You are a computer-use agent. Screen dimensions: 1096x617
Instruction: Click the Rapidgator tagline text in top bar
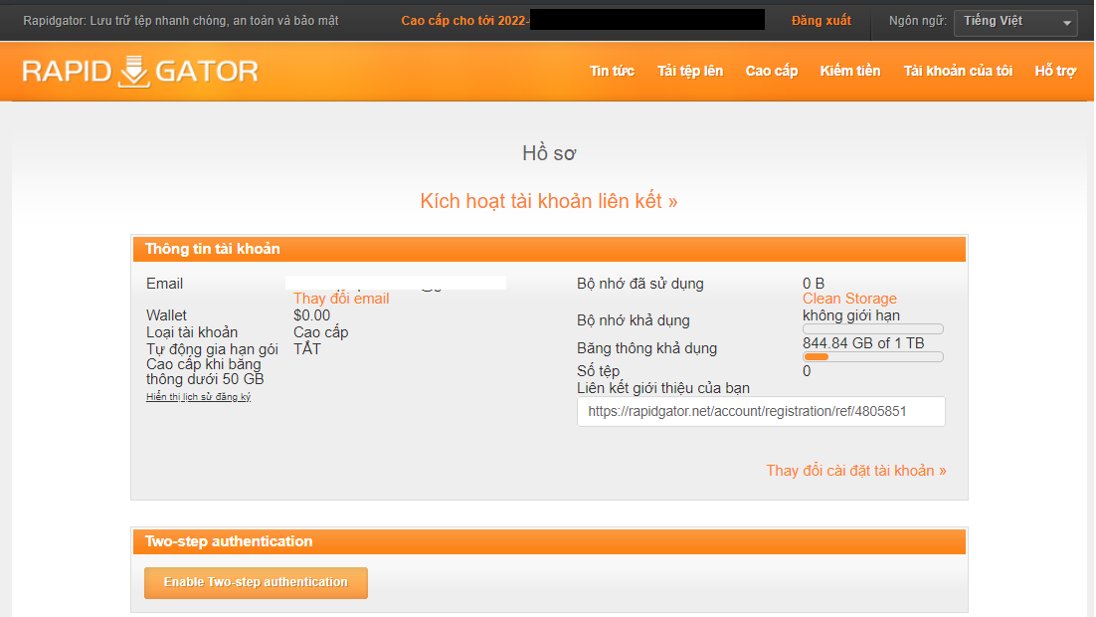[x=180, y=21]
